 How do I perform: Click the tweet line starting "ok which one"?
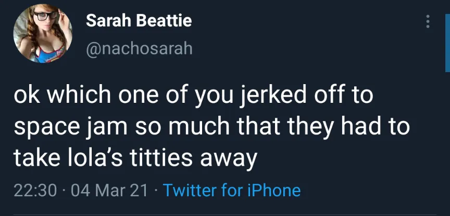[193, 97]
